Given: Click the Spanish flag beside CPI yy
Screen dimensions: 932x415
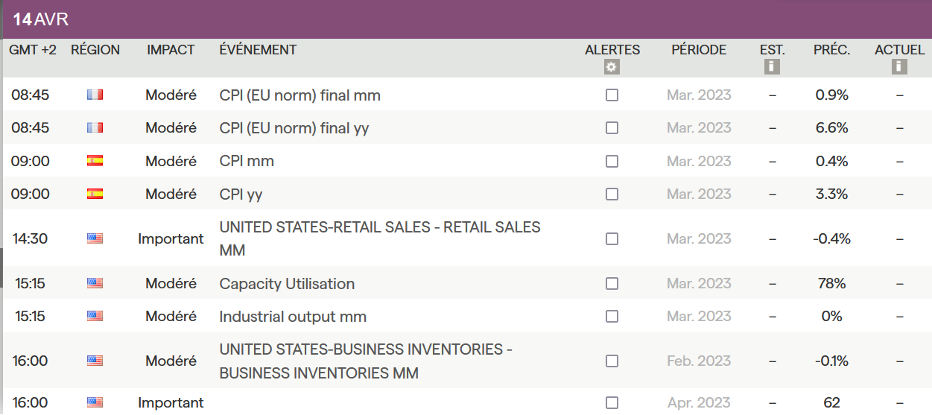Looking at the screenshot, I should [x=95, y=194].
